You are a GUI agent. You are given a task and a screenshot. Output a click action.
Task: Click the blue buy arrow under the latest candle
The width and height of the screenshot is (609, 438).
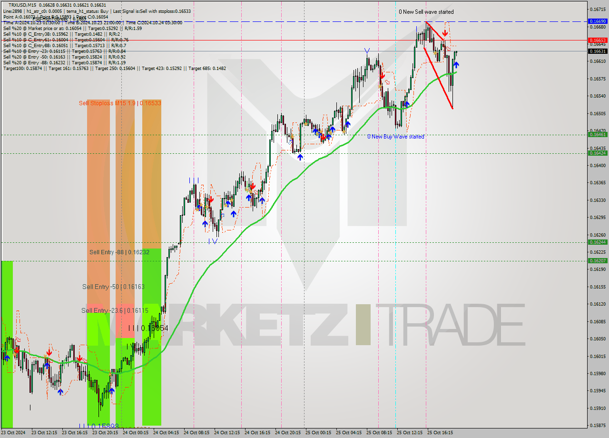[456, 65]
